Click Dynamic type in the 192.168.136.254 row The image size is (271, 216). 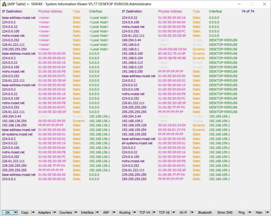point(79,121)
